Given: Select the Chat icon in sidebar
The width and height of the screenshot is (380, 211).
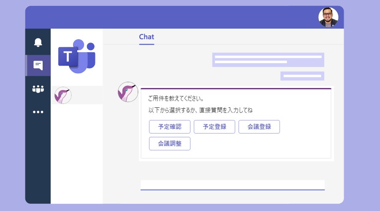Looking at the screenshot, I should coord(38,66).
